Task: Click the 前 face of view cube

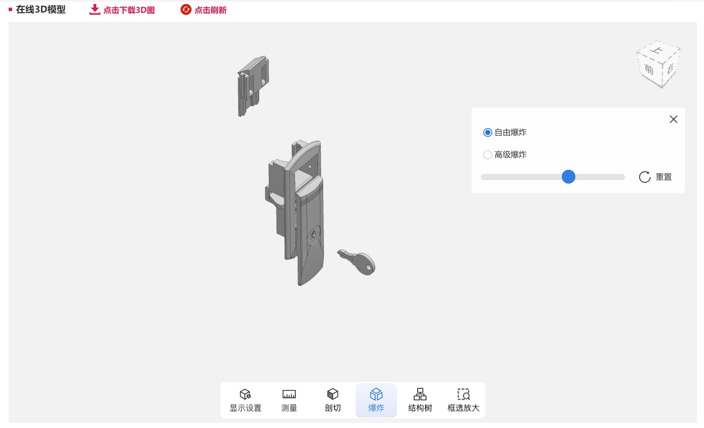Action: point(649,69)
